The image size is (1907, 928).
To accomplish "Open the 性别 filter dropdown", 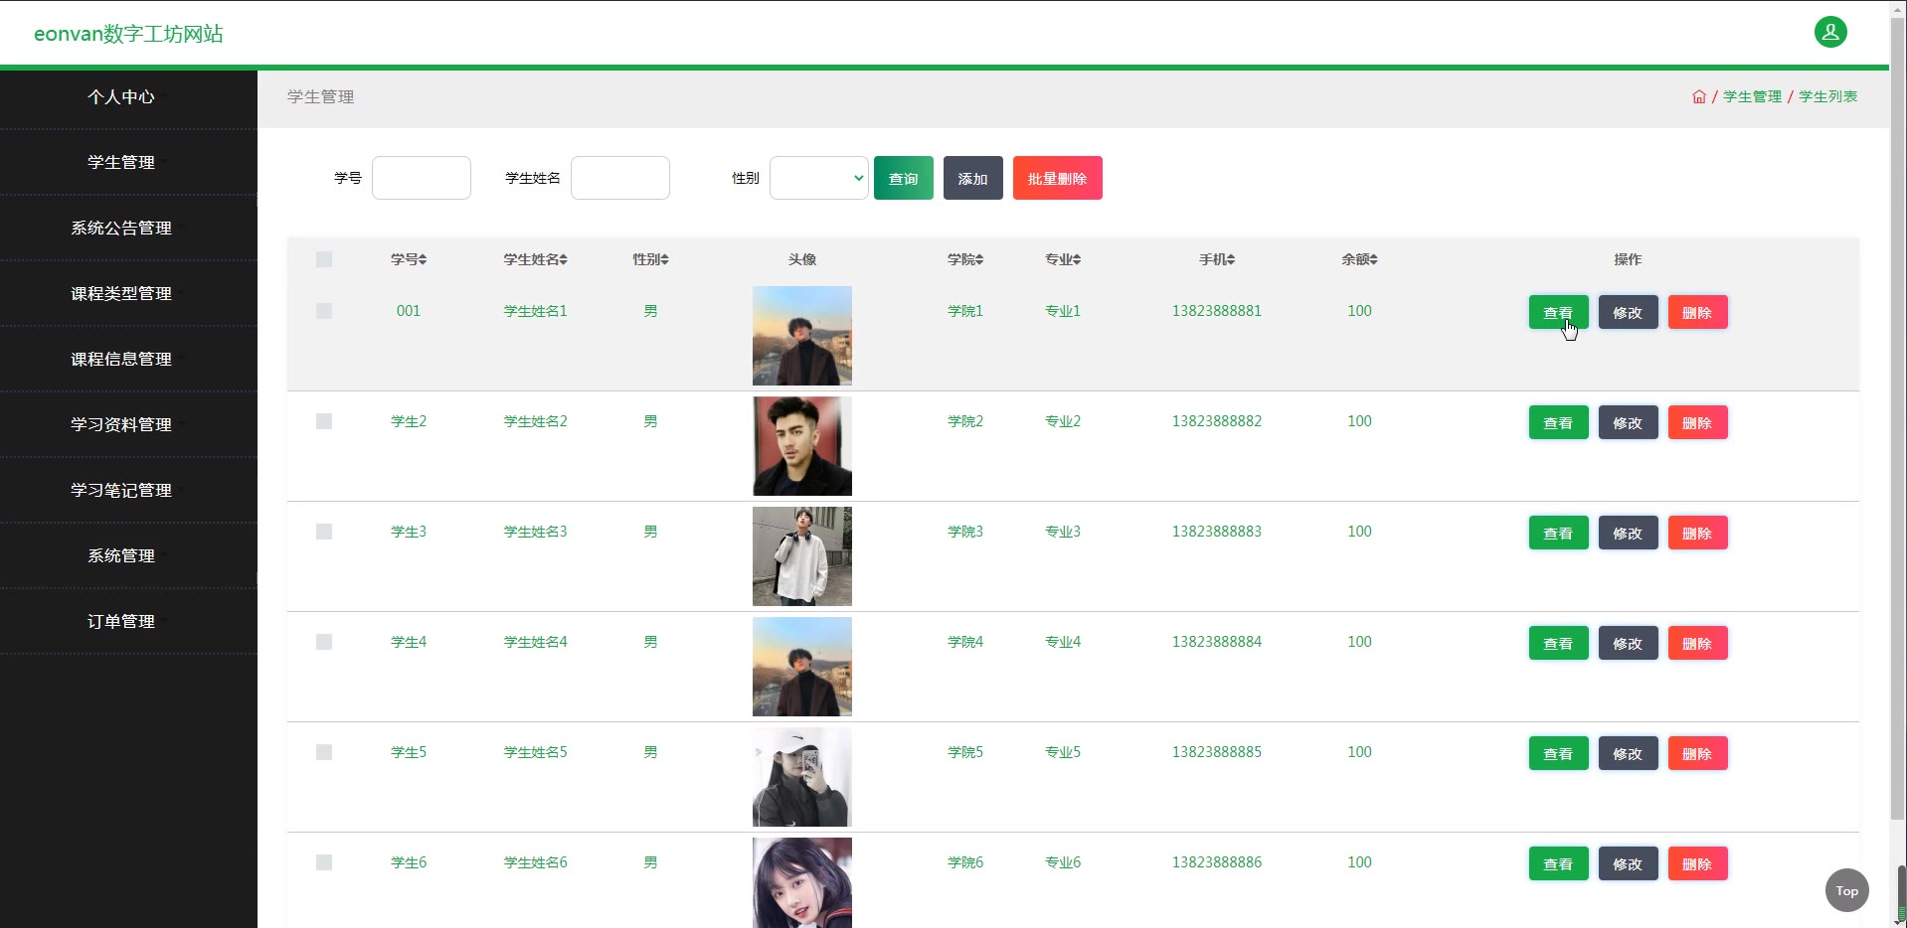I will pyautogui.click(x=819, y=178).
